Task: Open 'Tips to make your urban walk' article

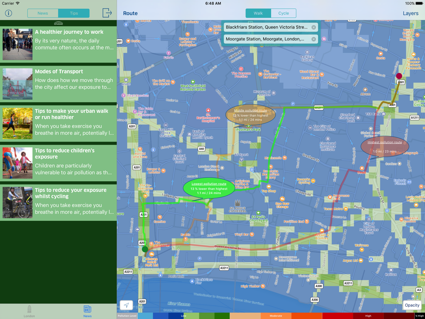Action: point(58,124)
